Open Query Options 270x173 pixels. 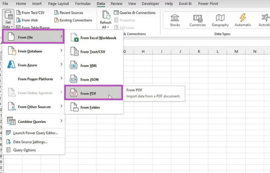34,150
